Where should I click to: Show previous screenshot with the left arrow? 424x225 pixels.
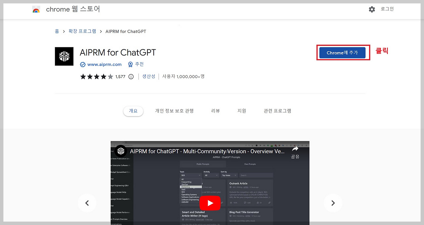tap(87, 203)
